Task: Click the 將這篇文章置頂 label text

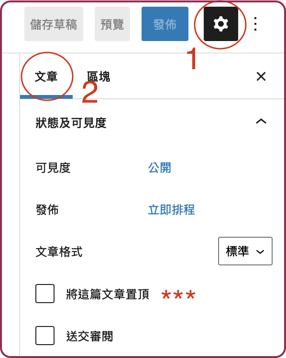Action: [108, 294]
